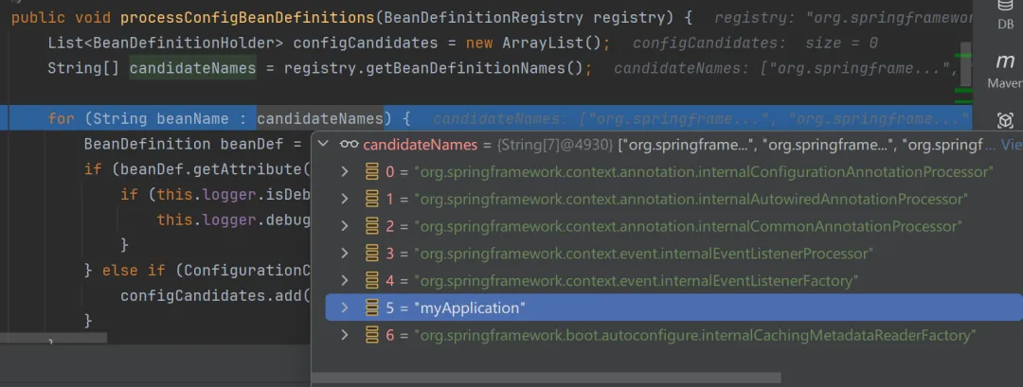Expand element 2 internalCommonAnnotationProcessor
The height and width of the screenshot is (387, 1023).
346,227
